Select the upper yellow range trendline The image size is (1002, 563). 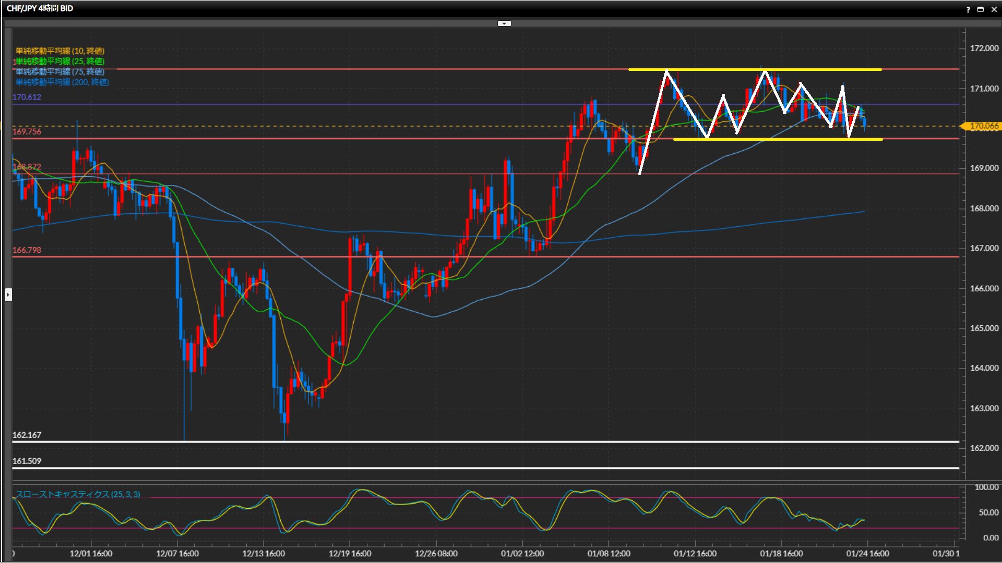pos(825,69)
